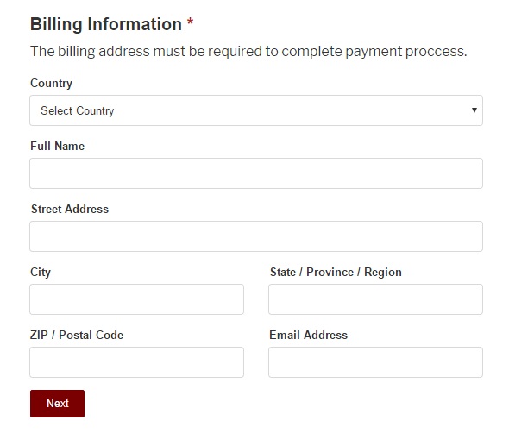Image resolution: width=509 pixels, height=433 pixels.
Task: Click the Country dropdown arrow indicator
Action: pyautogui.click(x=474, y=110)
